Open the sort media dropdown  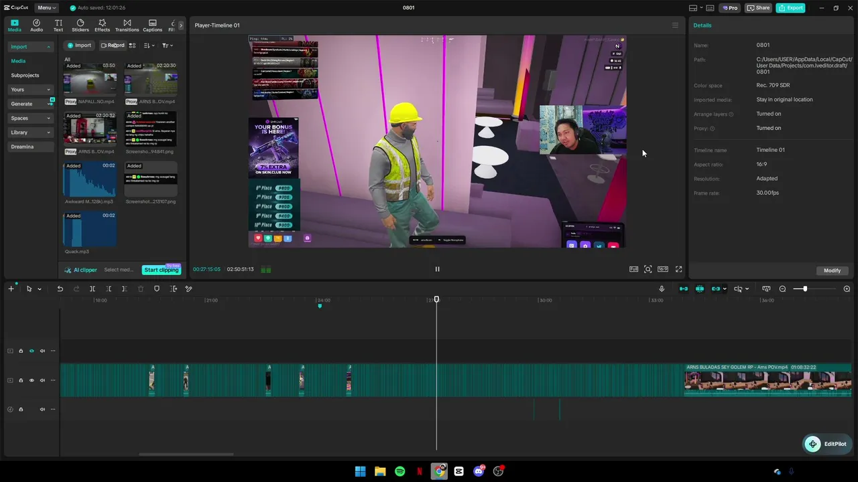click(x=149, y=46)
